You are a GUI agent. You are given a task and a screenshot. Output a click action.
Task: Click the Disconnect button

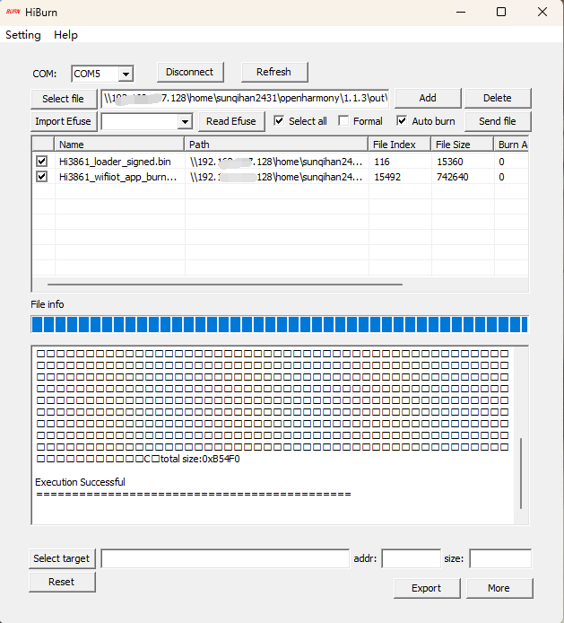click(190, 72)
